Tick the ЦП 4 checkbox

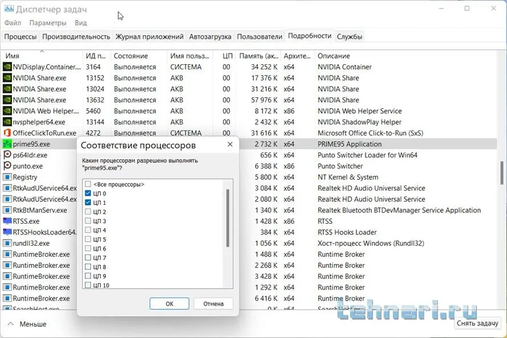coord(88,230)
